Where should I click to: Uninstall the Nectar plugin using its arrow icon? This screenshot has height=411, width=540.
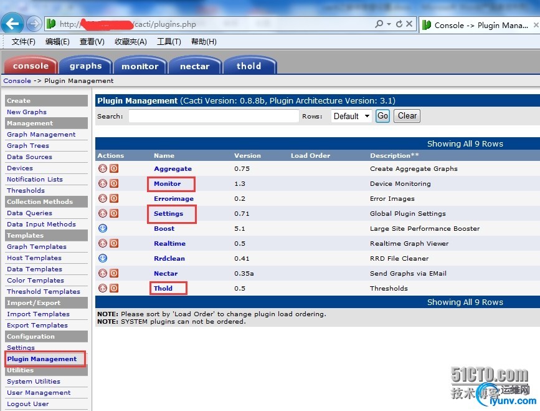click(103, 273)
